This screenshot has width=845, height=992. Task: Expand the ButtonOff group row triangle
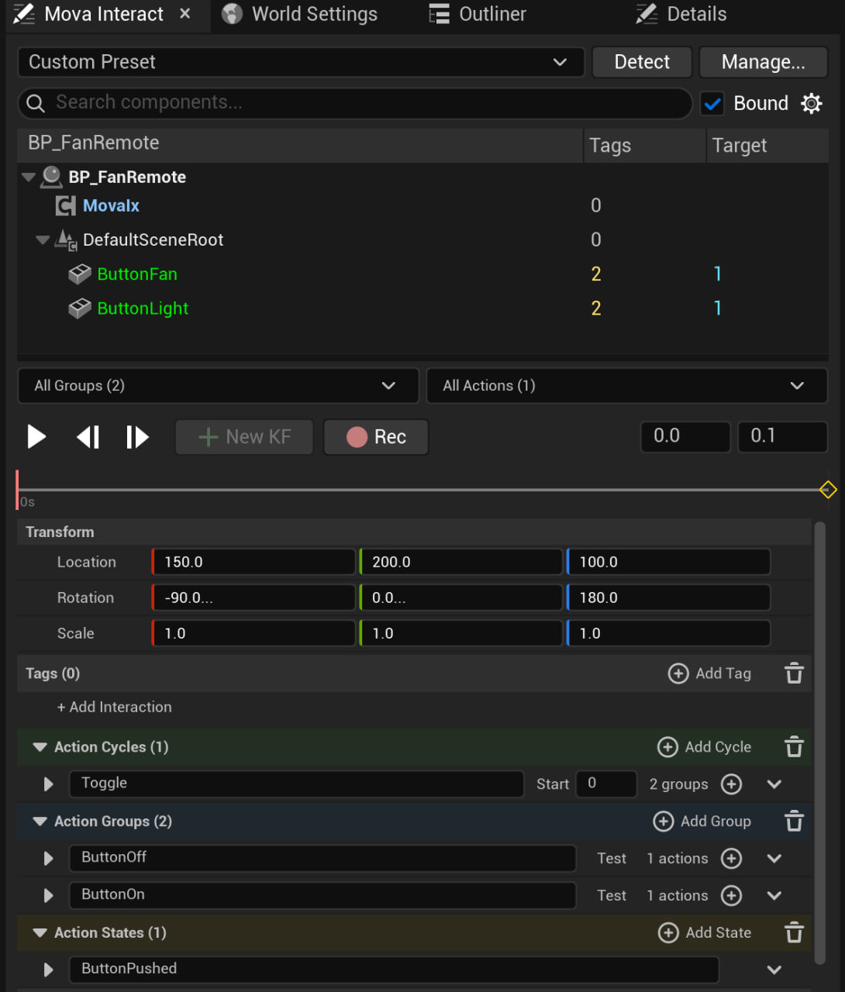[48, 858]
